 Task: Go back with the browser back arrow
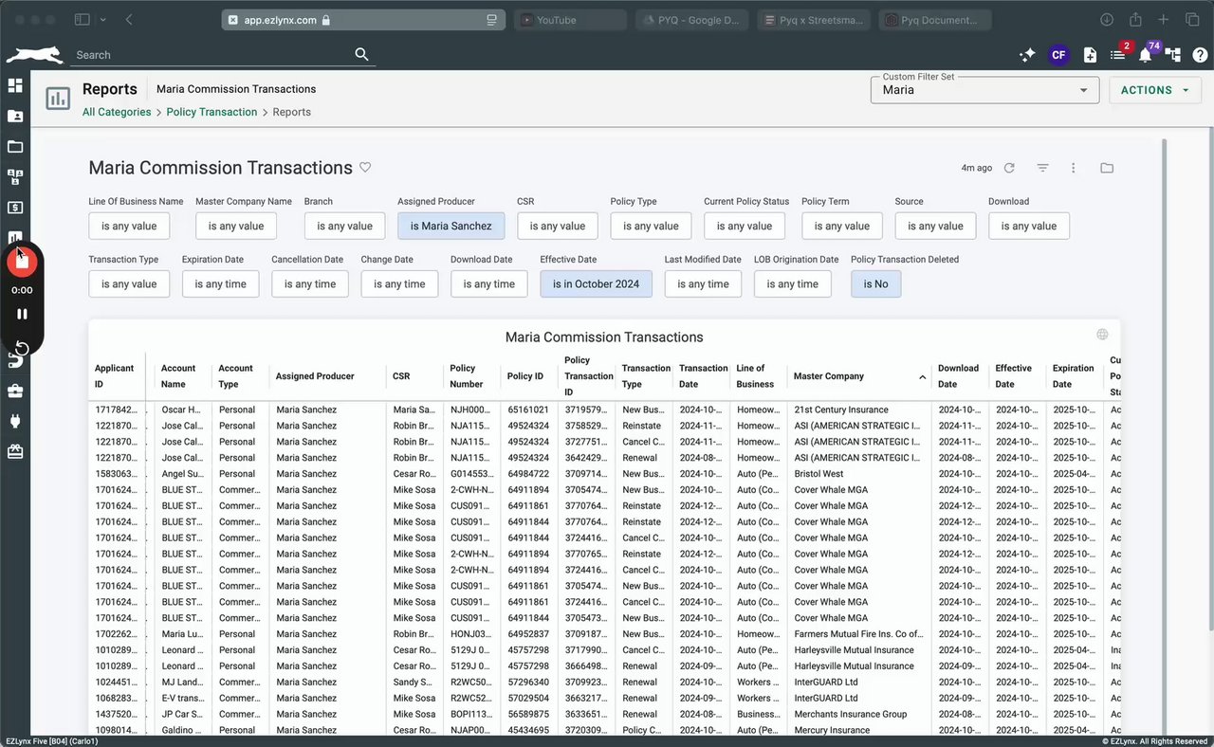(129, 20)
